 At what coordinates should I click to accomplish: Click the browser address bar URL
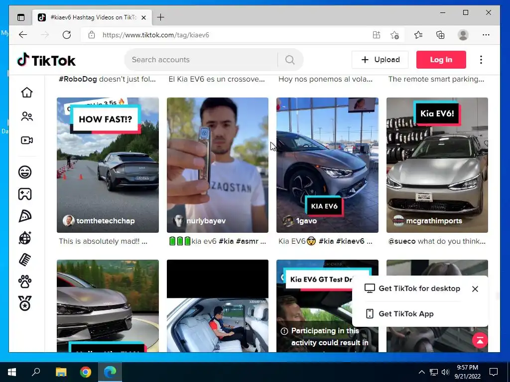pyautogui.click(x=156, y=35)
